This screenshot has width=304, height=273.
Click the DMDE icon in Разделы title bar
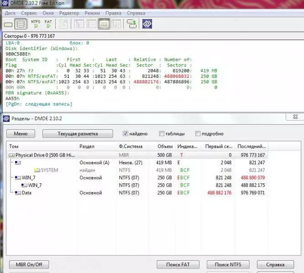coord(6,118)
